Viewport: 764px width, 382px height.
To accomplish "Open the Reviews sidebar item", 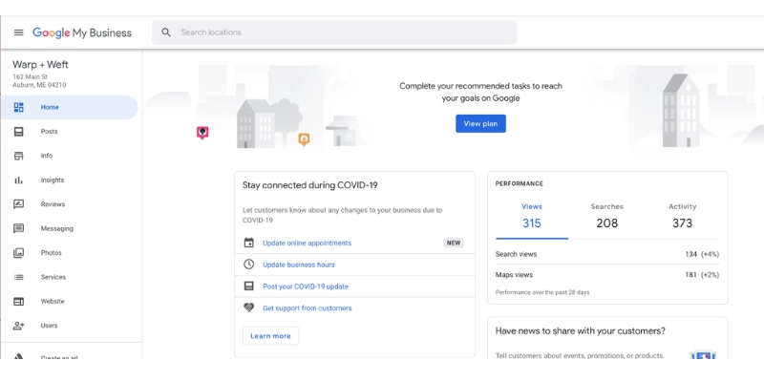I will click(69, 204).
